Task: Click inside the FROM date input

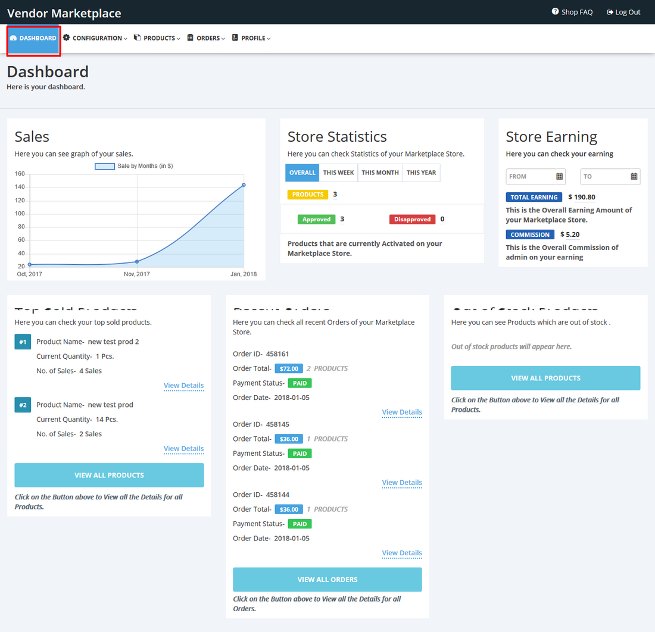Action: 530,177
